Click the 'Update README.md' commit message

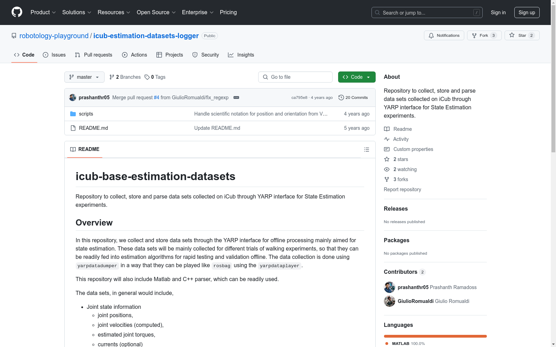click(x=217, y=128)
